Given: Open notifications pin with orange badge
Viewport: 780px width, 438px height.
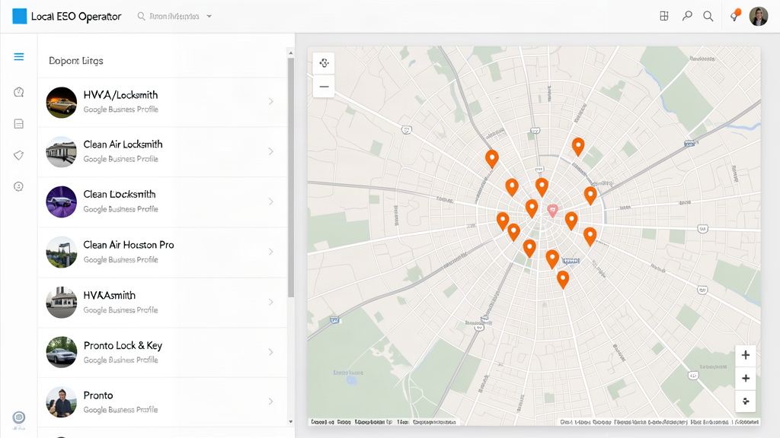Looking at the screenshot, I should (735, 15).
